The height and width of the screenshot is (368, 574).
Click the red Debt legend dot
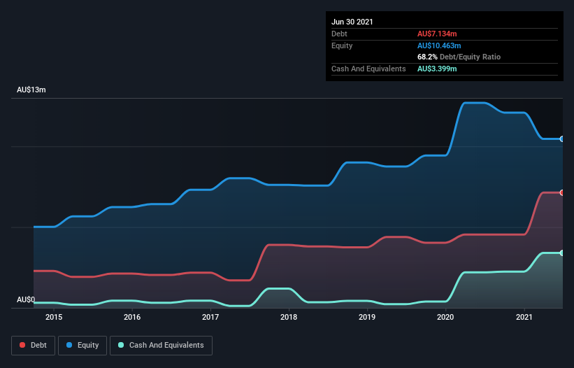(x=22, y=345)
